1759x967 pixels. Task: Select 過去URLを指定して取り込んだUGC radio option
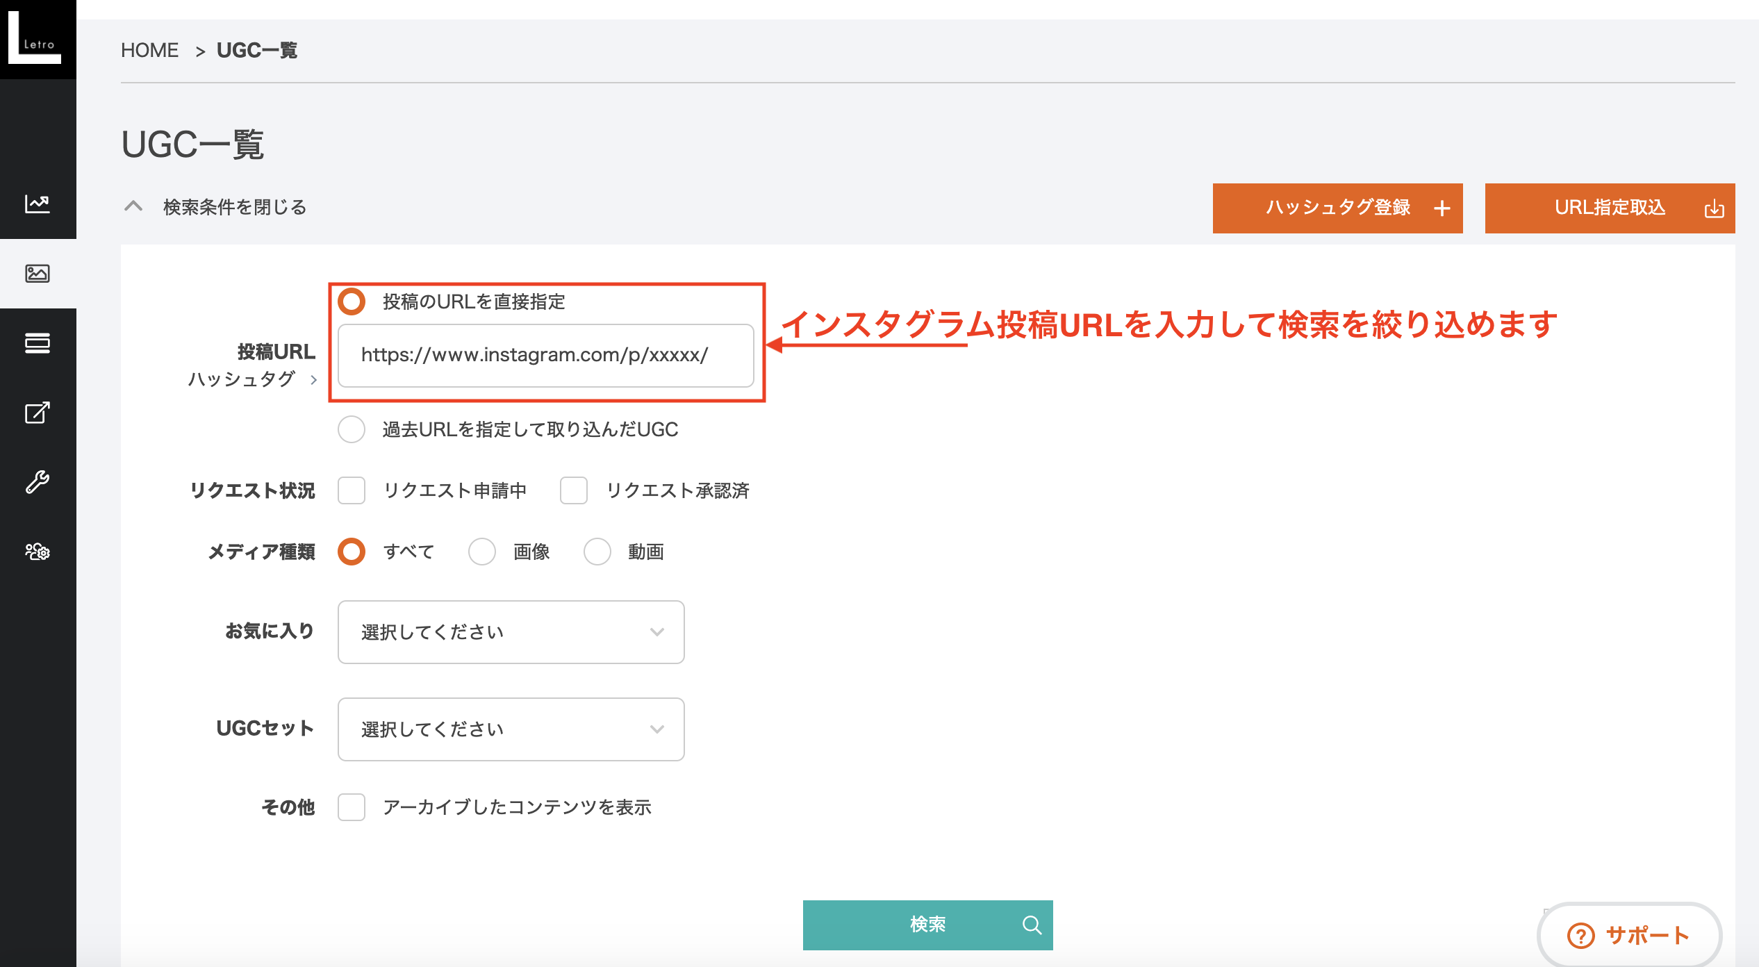click(x=352, y=429)
